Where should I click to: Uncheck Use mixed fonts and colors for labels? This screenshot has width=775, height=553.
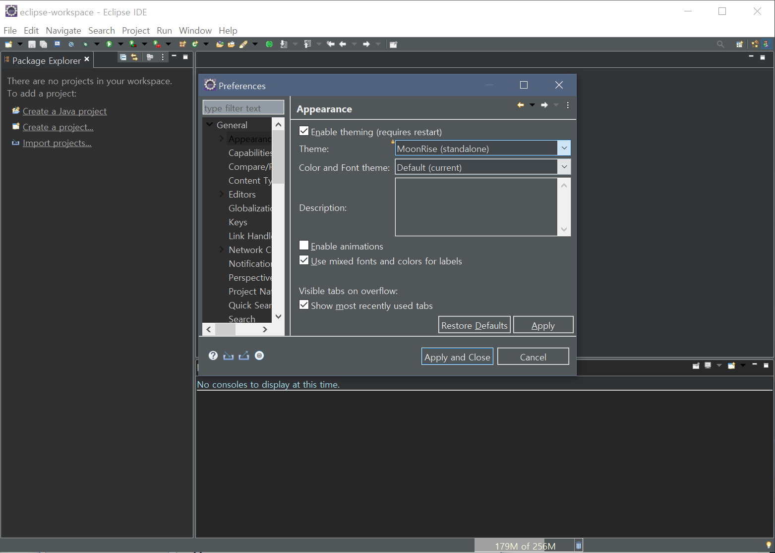pos(304,260)
